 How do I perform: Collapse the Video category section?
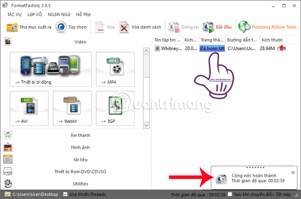coord(80,42)
